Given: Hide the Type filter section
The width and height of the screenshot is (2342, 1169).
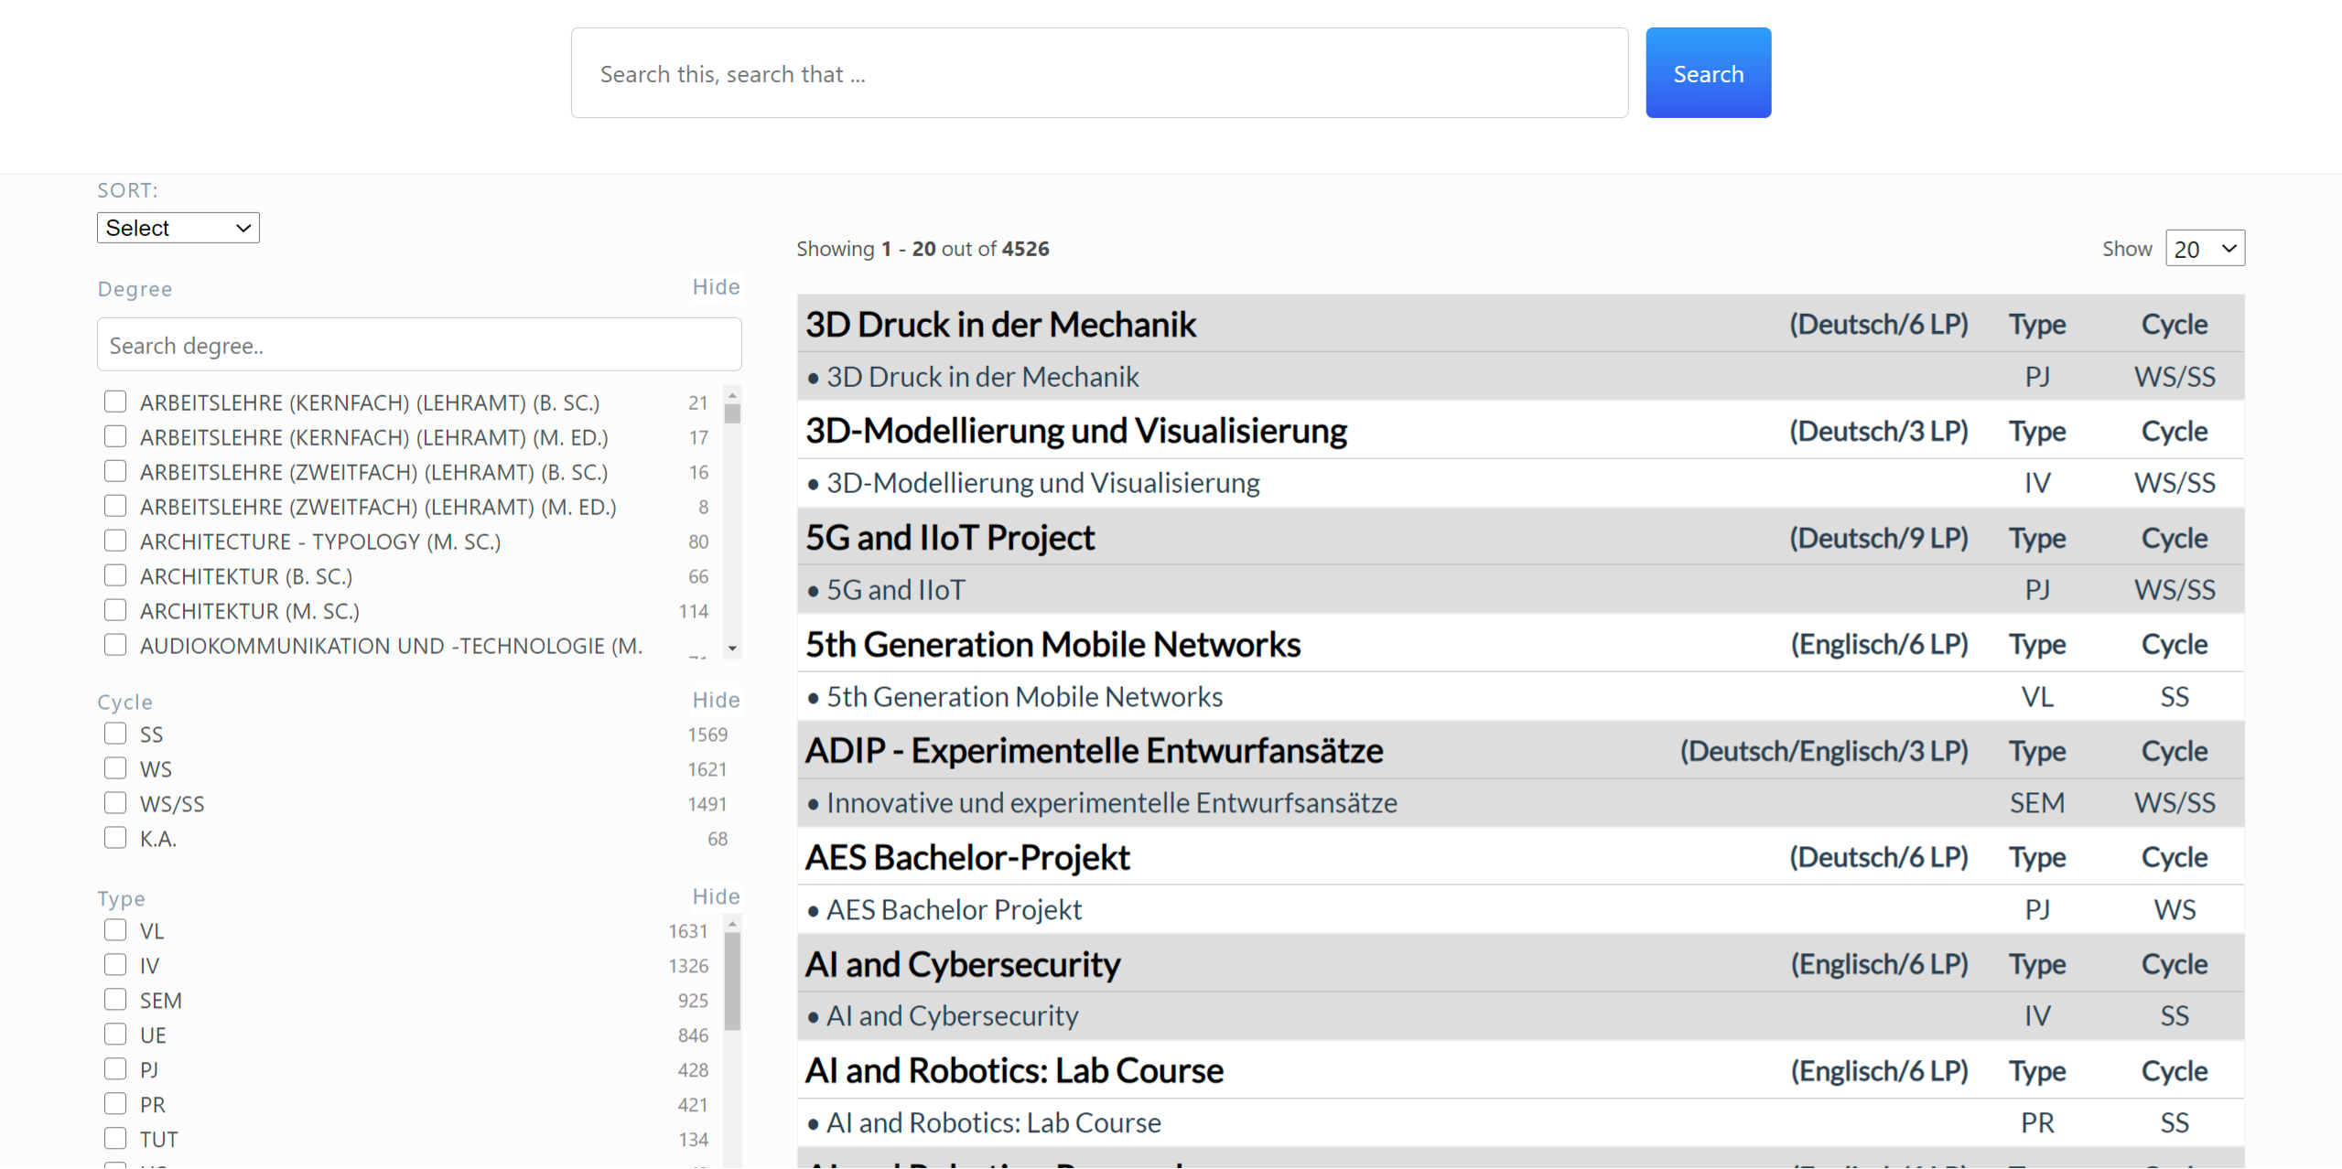Looking at the screenshot, I should (715, 897).
